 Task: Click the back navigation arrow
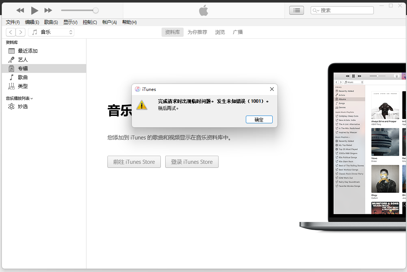pos(11,32)
